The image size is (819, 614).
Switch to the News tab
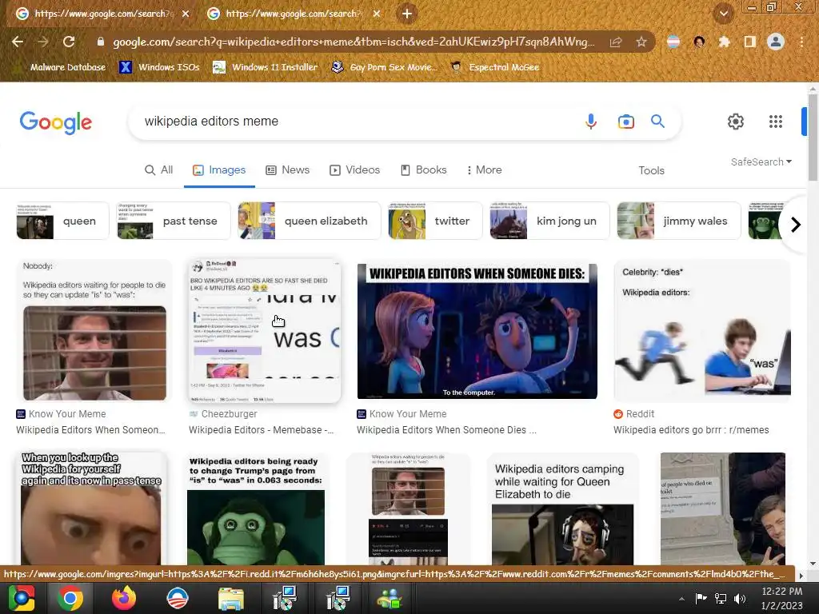click(x=288, y=169)
